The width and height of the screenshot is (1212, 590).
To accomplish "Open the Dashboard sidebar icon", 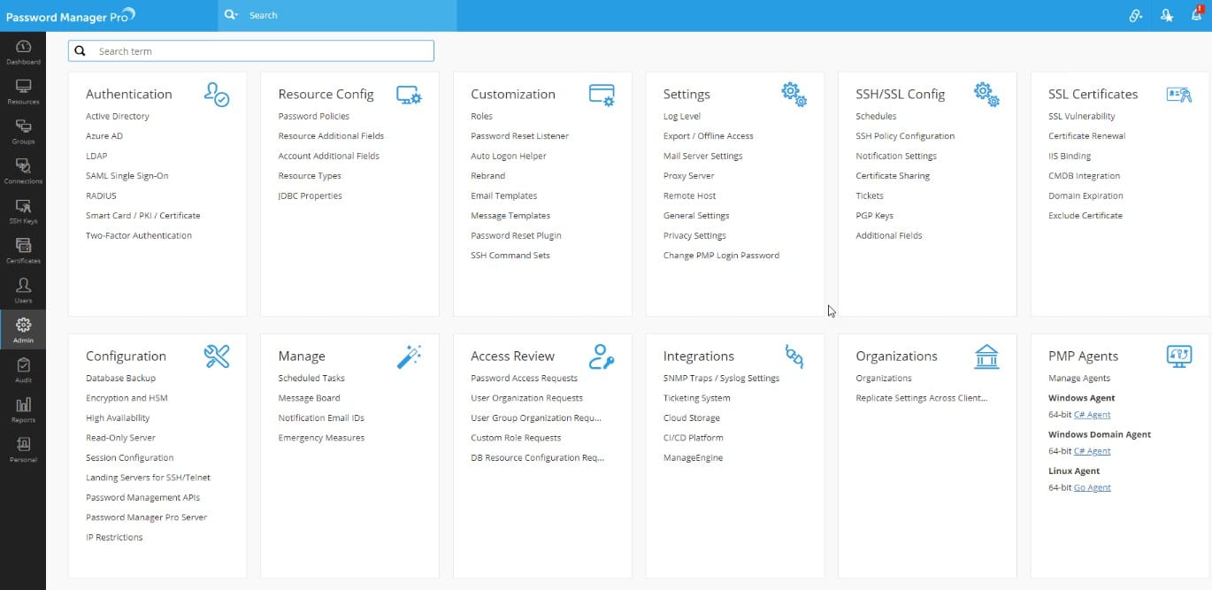I will (23, 52).
